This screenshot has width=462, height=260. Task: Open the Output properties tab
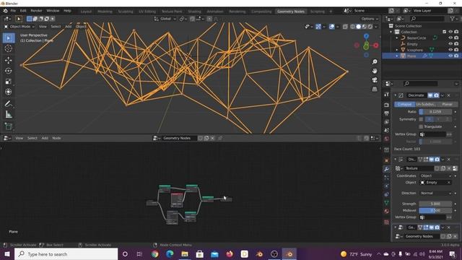pyautogui.click(x=387, y=113)
